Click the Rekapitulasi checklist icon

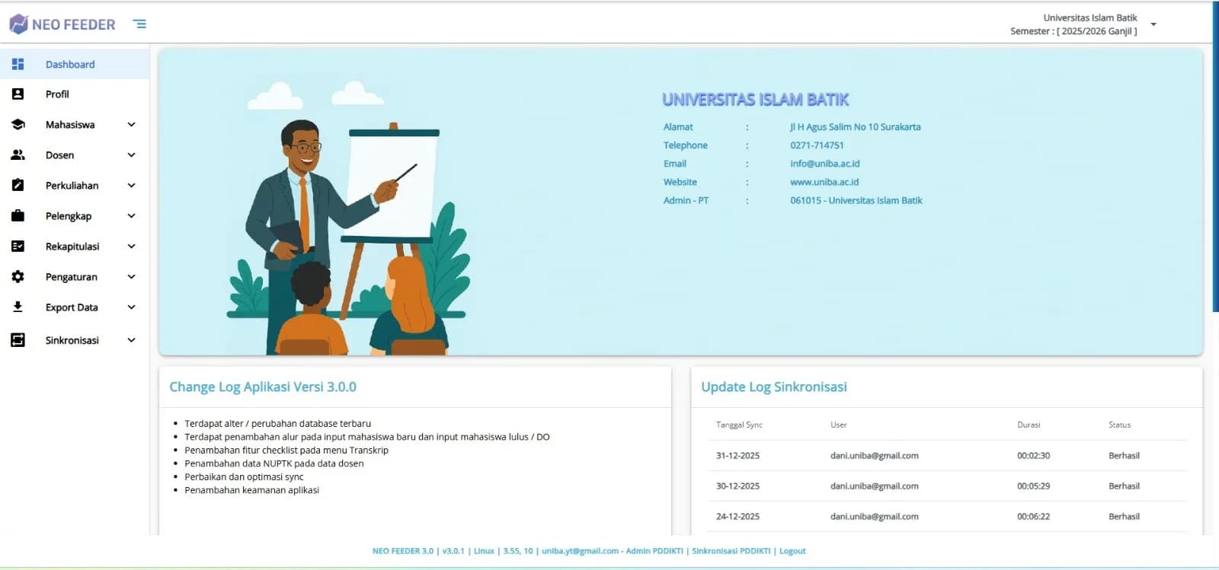[x=18, y=247]
